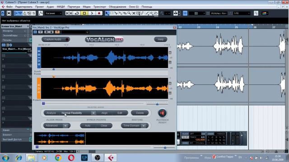Open the color palette icon in toolbar
Viewport: 289px width, 162px height.
click(265, 13)
